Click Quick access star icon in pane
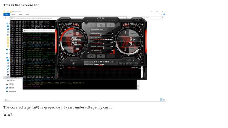The image size is (228, 128). click(7, 23)
